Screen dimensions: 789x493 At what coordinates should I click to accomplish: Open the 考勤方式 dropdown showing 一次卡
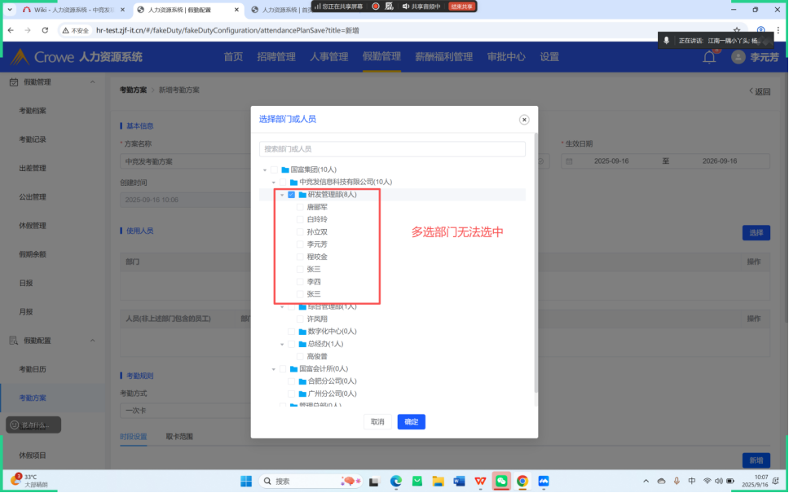tap(185, 411)
